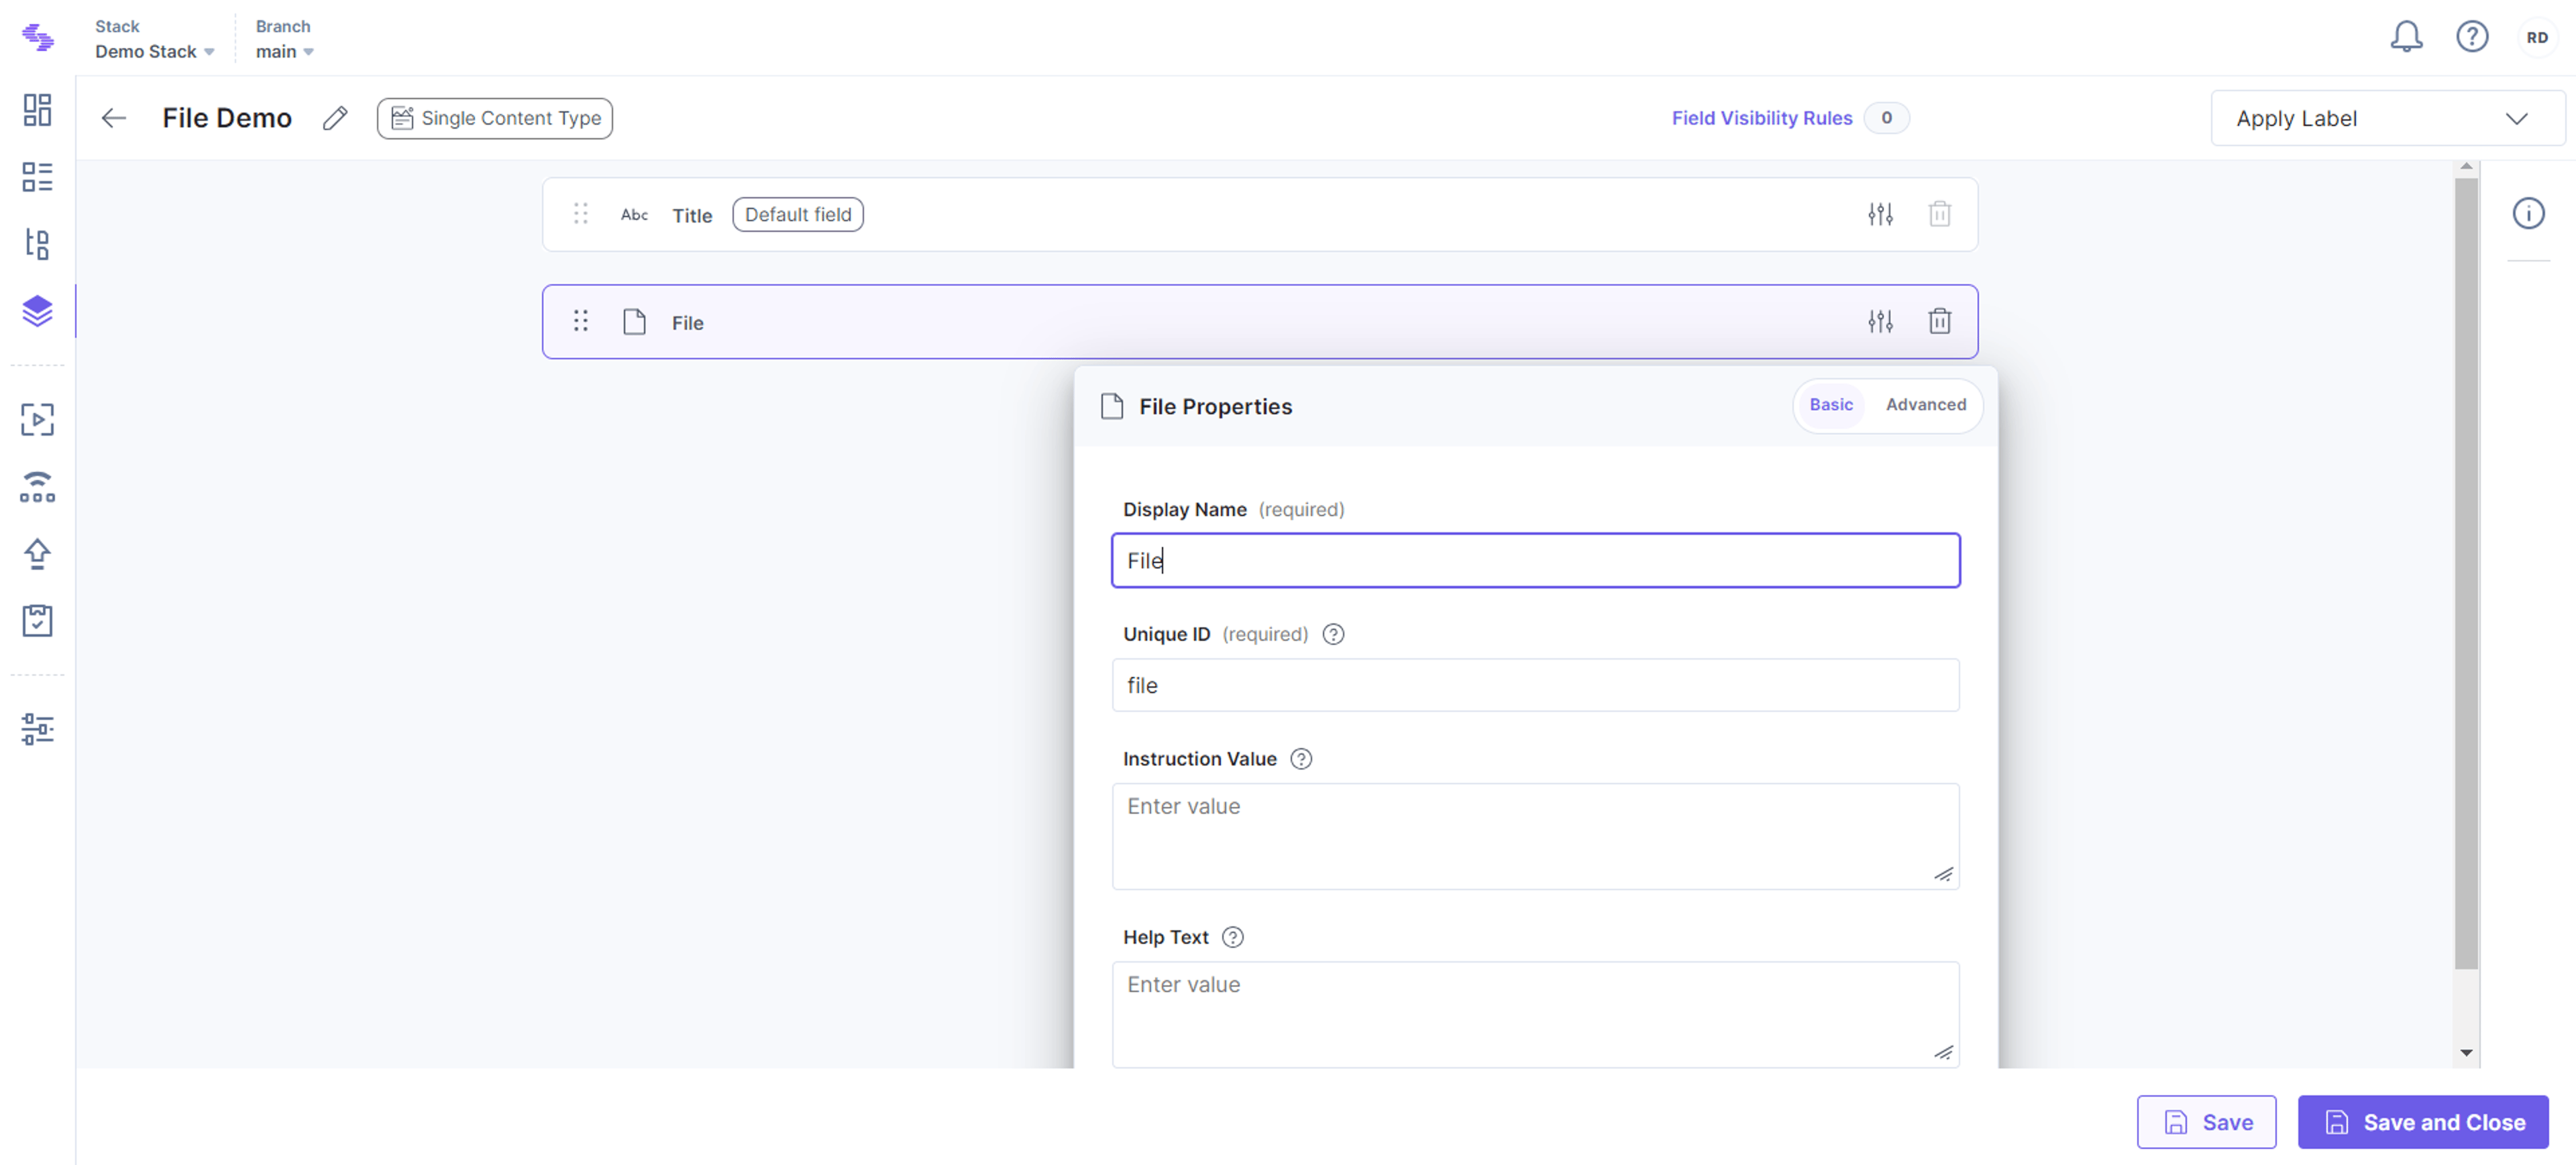Viewport: 2576px width, 1165px height.
Task: Expand the Apply Label dropdown
Action: (2387, 118)
